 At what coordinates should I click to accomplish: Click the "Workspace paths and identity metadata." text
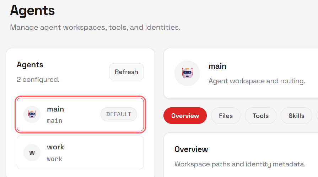240,164
